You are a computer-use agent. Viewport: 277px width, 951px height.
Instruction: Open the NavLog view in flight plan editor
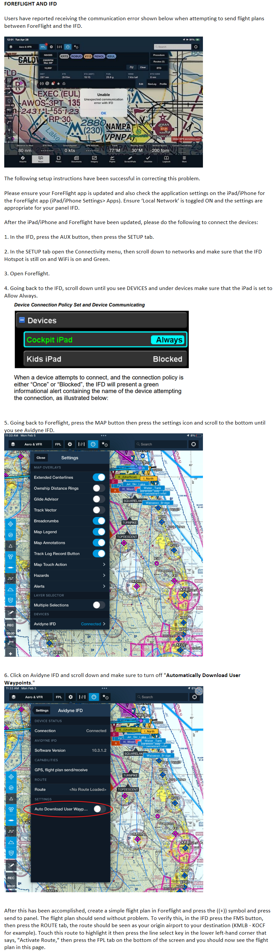coord(152,84)
